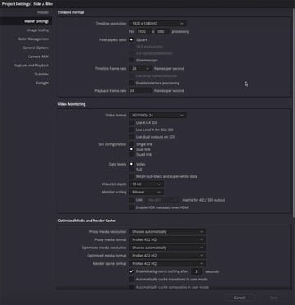Screen dimensions: 295x305
Task: Open the Presets settings page
Action: coord(43,12)
